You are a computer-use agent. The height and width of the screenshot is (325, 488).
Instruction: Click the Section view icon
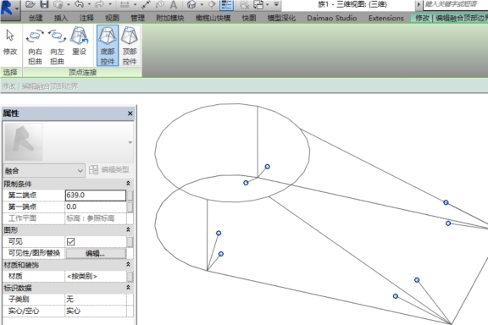coord(212,4)
